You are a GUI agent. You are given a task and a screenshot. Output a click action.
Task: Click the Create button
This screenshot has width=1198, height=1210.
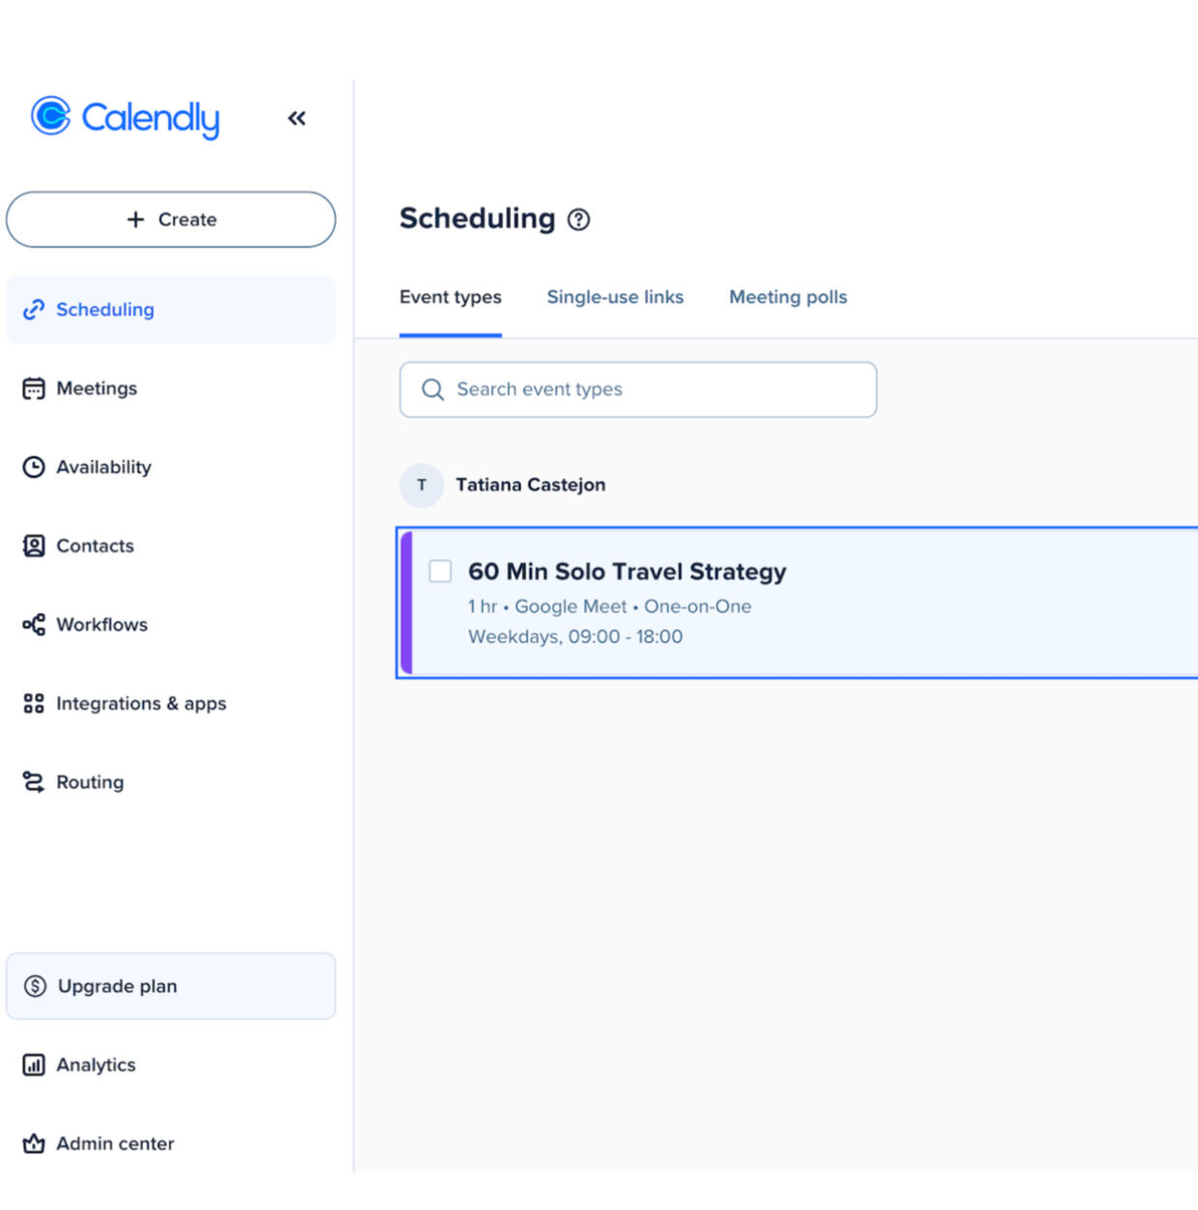tap(171, 219)
